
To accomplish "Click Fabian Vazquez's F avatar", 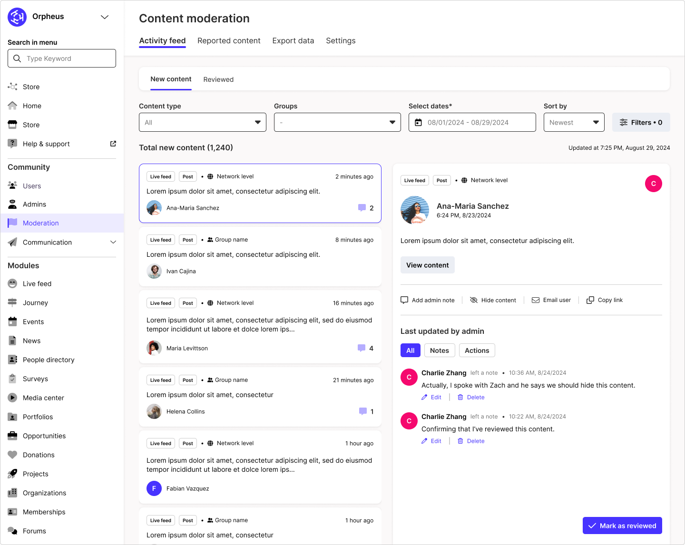I will click(x=154, y=488).
